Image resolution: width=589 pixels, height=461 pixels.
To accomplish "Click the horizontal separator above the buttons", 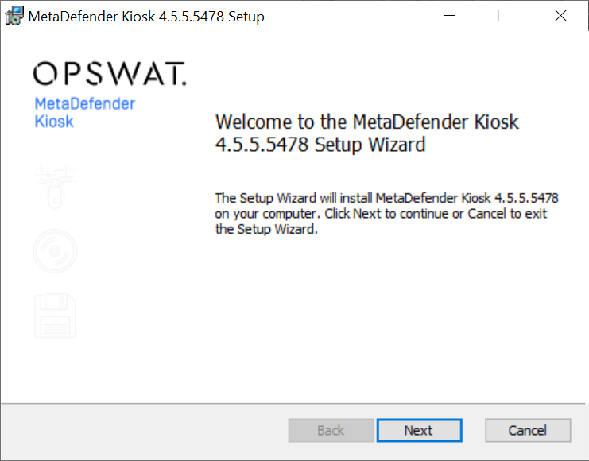I will (293, 404).
